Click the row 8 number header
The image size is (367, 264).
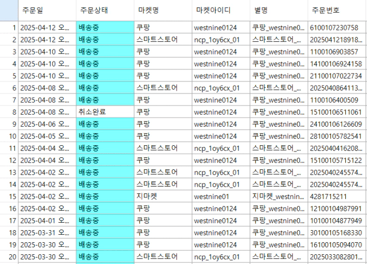pos(9,111)
